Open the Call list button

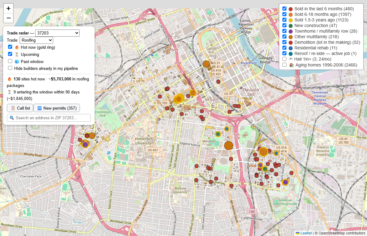[20, 108]
